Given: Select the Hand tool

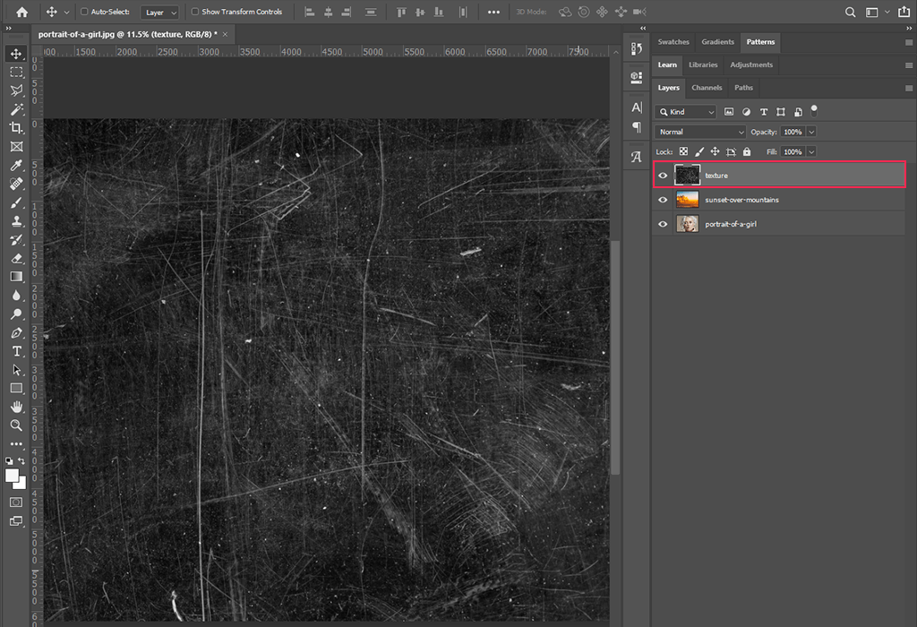Looking at the screenshot, I should (x=16, y=407).
